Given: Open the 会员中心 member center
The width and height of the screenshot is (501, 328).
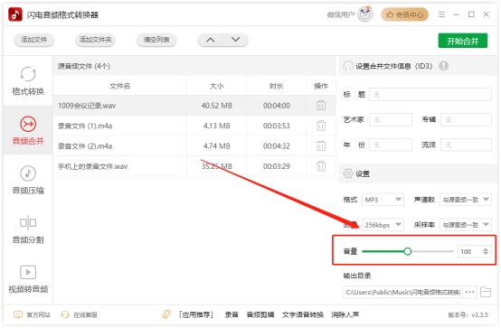Looking at the screenshot, I should pos(404,14).
